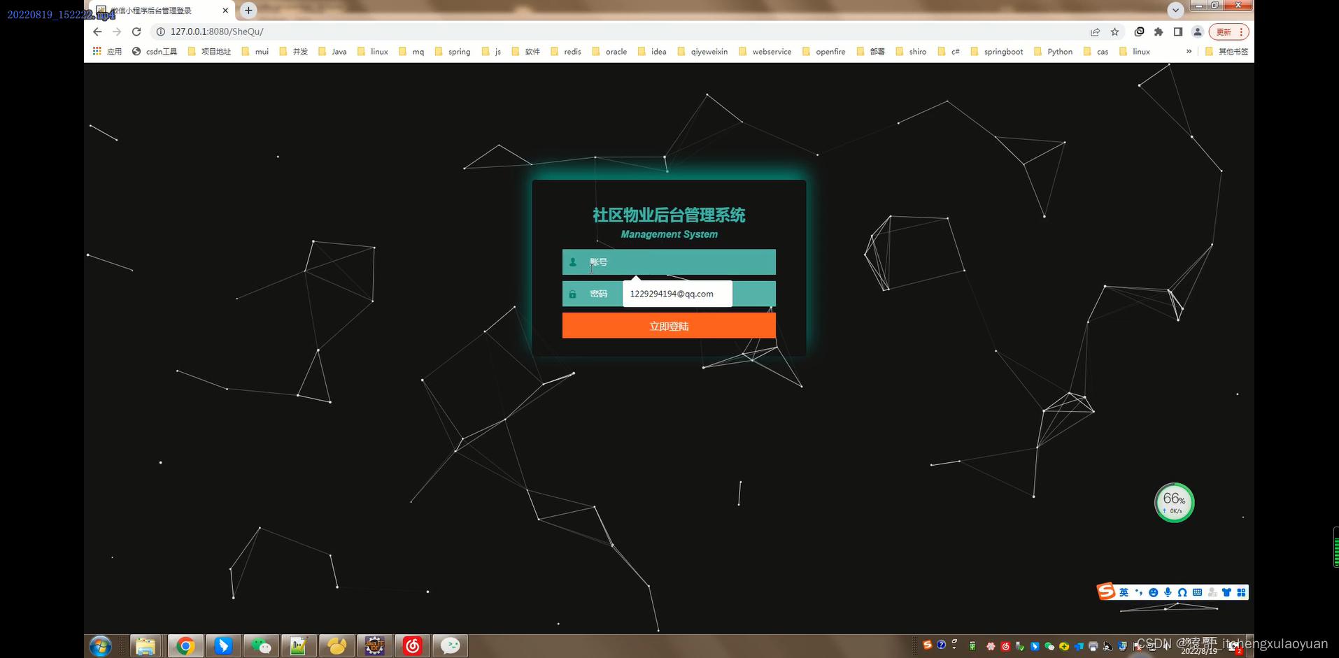Click the green USB safely remove tray icon
The height and width of the screenshot is (658, 1339).
pyautogui.click(x=972, y=646)
